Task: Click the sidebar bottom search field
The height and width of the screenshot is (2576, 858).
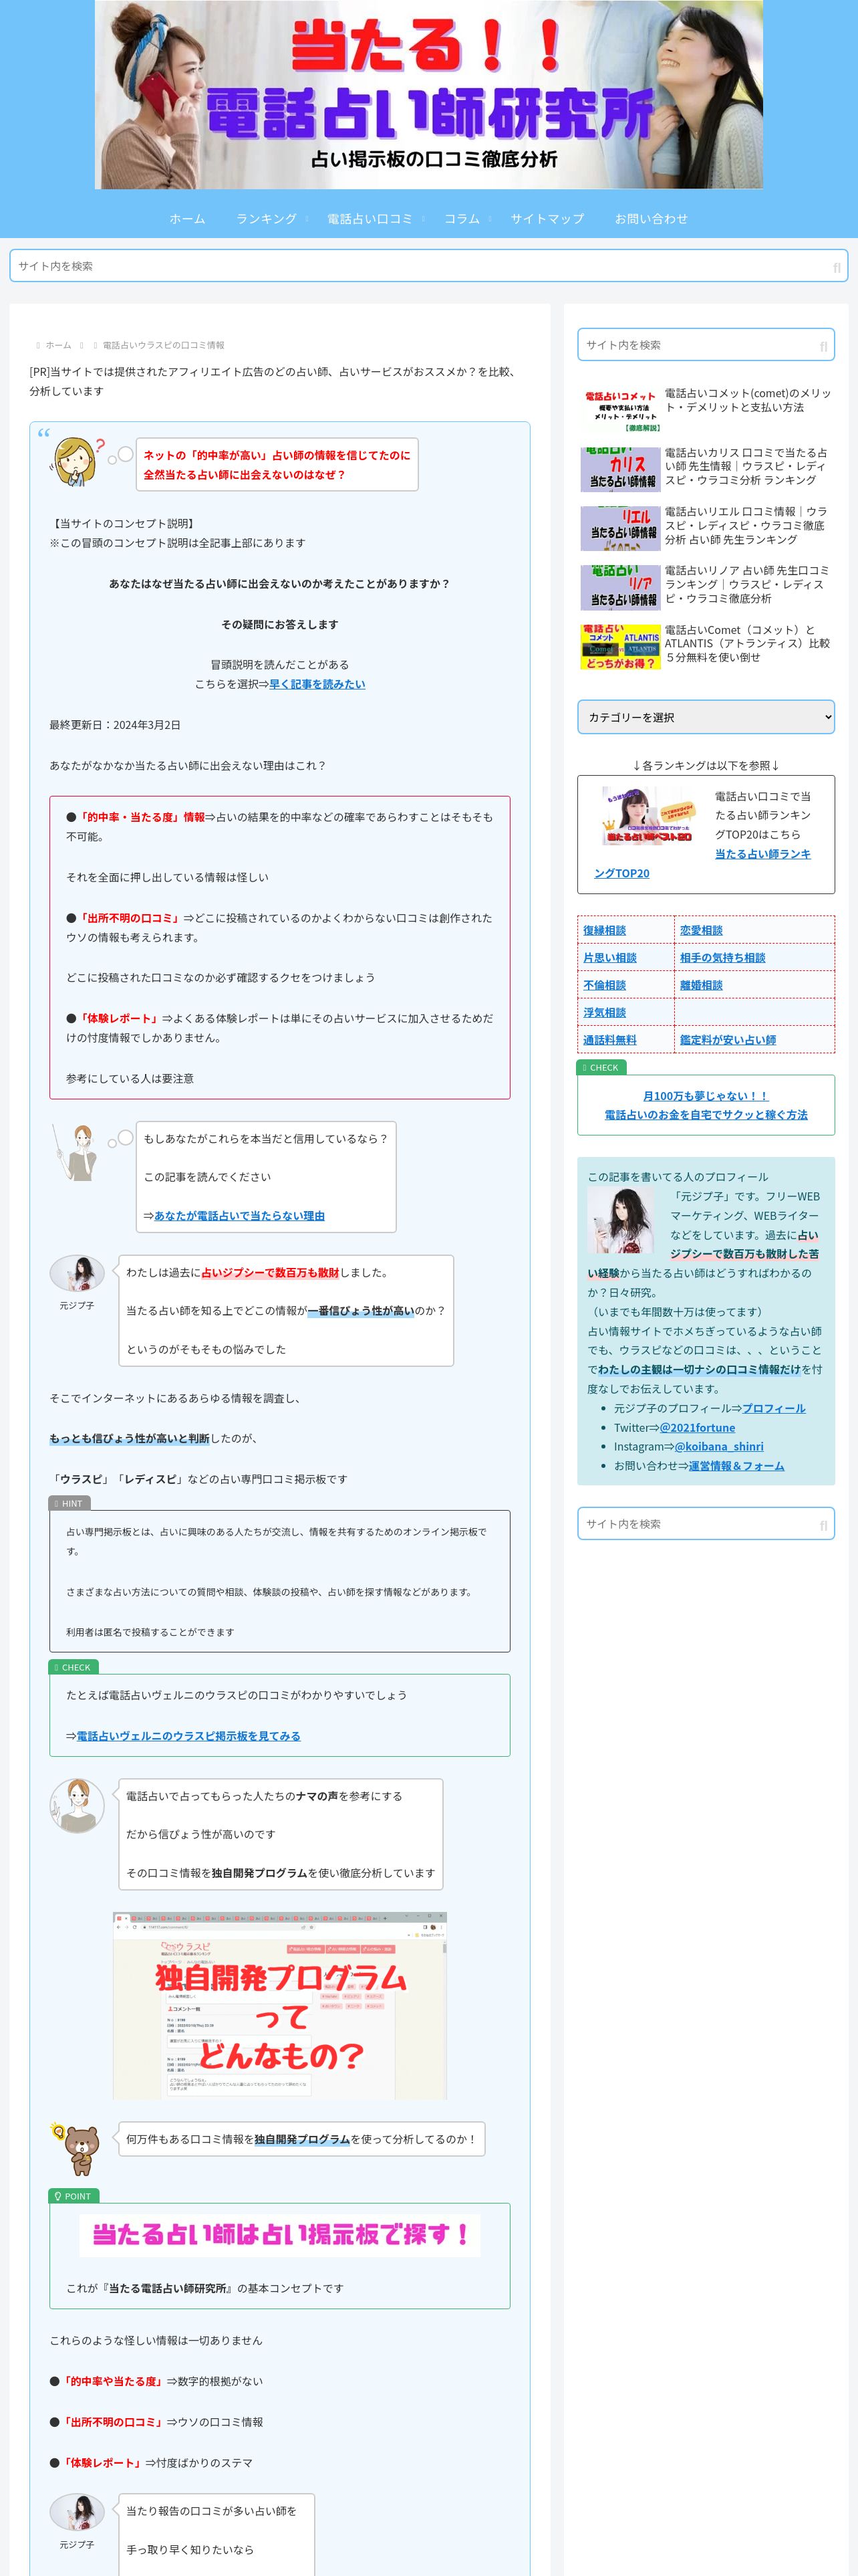Action: [x=705, y=1524]
